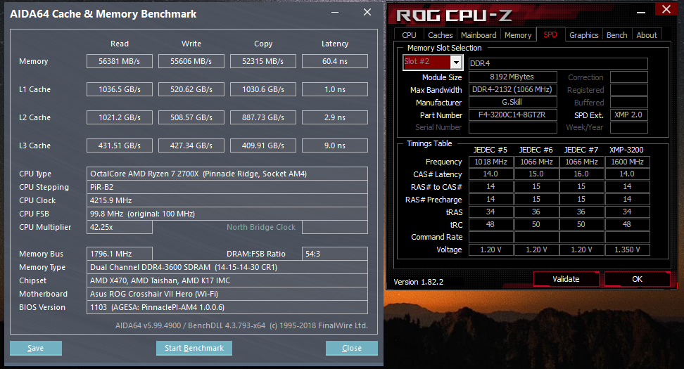Switch to the Bench tab in CPU-Z

click(617, 35)
